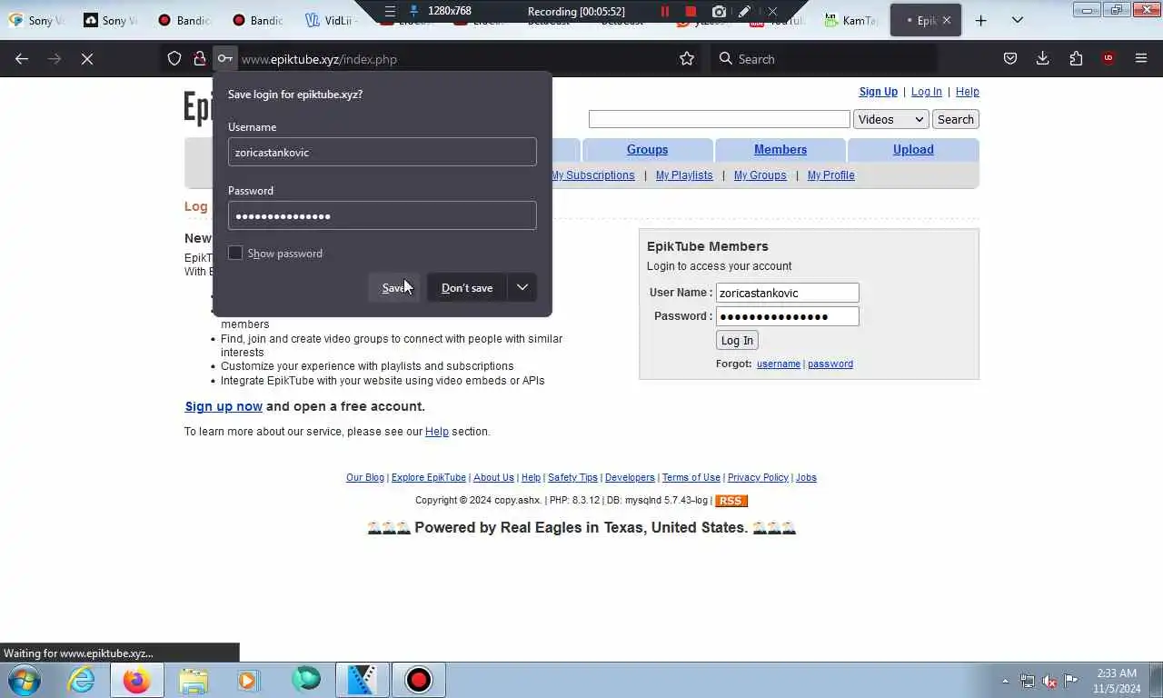The width and height of the screenshot is (1163, 698).
Task: Go to My Profile
Action: [x=831, y=175]
